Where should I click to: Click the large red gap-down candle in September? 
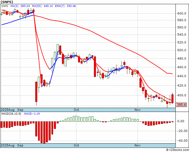tap(36, 92)
